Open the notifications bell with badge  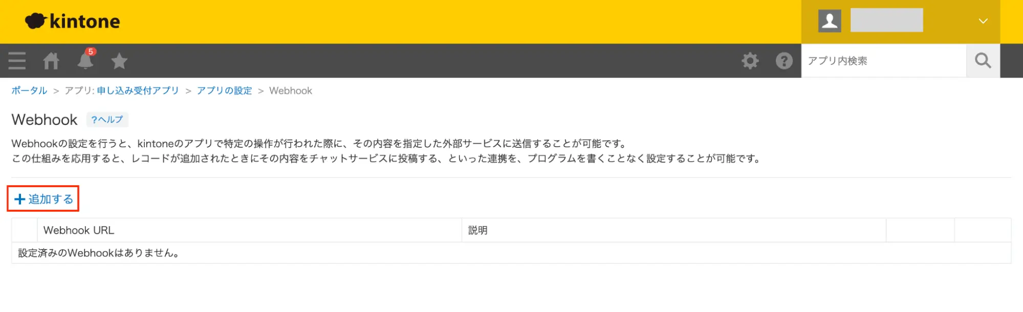[86, 59]
